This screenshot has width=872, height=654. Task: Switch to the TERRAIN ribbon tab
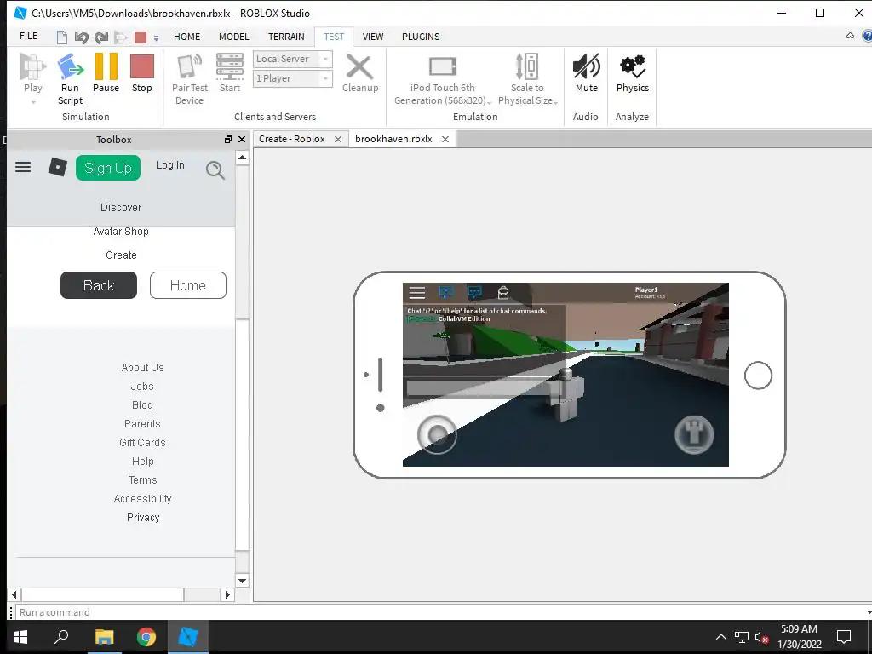click(286, 37)
